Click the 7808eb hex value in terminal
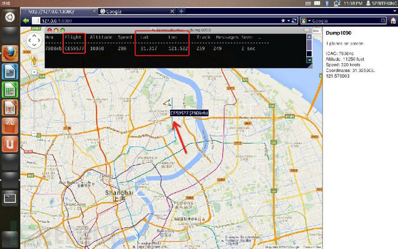This screenshot has height=249, width=398. click(x=53, y=49)
